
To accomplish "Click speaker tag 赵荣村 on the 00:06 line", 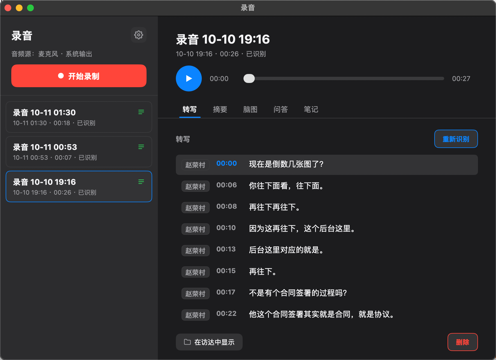I will pyautogui.click(x=195, y=186).
